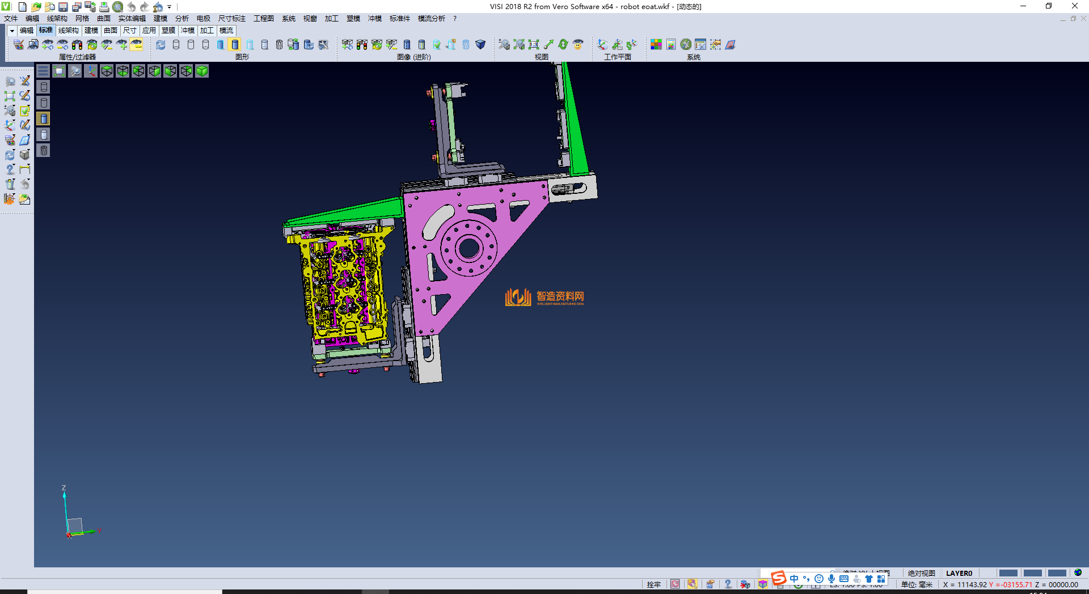The image size is (1089, 594).
Task: Click the zoom magnifier in viewport toolbar
Action: tap(75, 71)
